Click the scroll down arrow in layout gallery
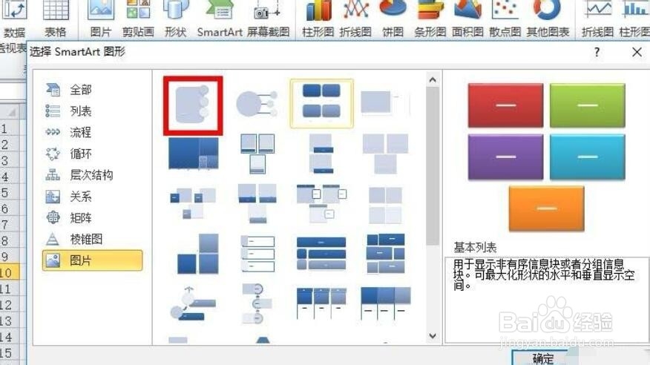 pyautogui.click(x=433, y=336)
